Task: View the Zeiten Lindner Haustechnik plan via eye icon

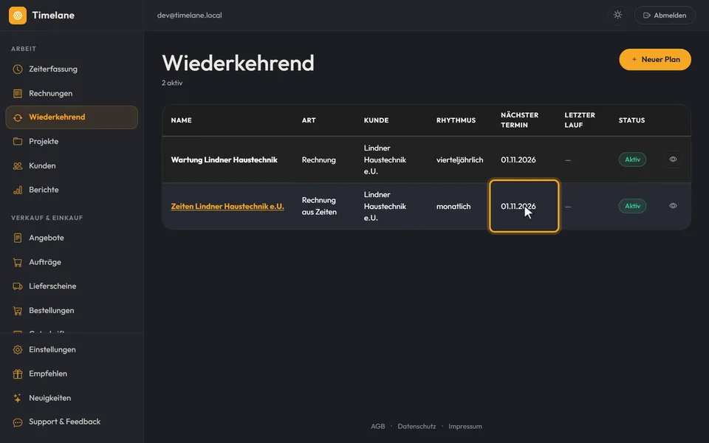Action: click(x=673, y=206)
